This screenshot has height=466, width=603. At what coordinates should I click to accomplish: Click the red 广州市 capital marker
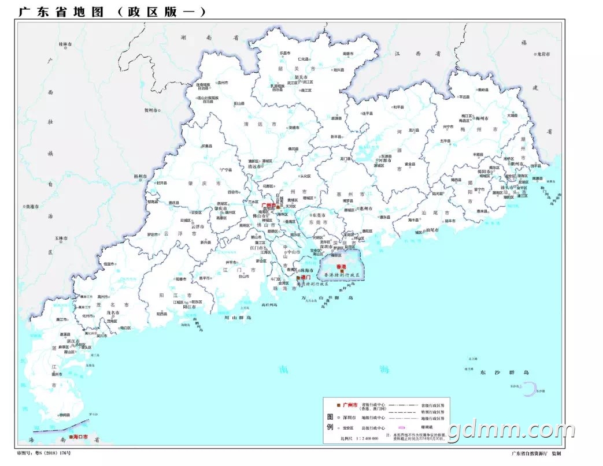tap(278, 207)
